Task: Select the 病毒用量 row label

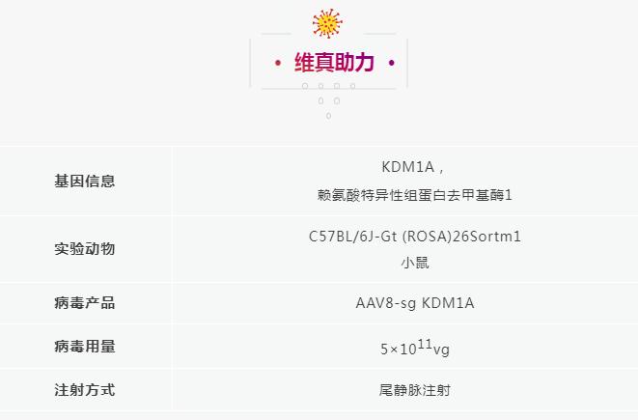Action: [x=85, y=347]
